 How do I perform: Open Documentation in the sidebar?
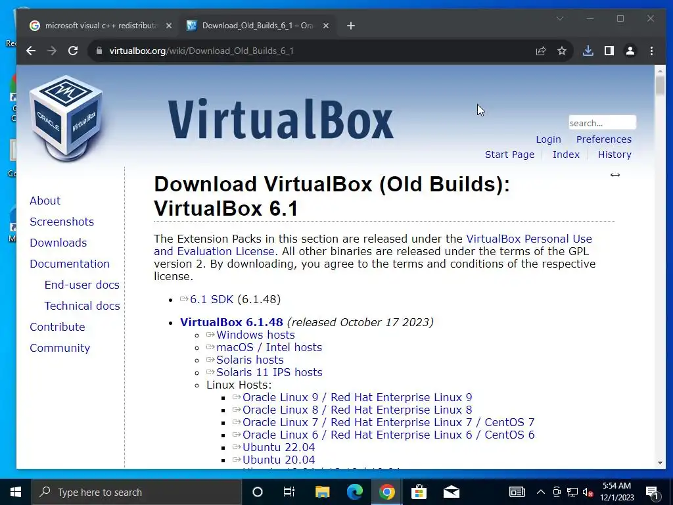pyautogui.click(x=70, y=264)
